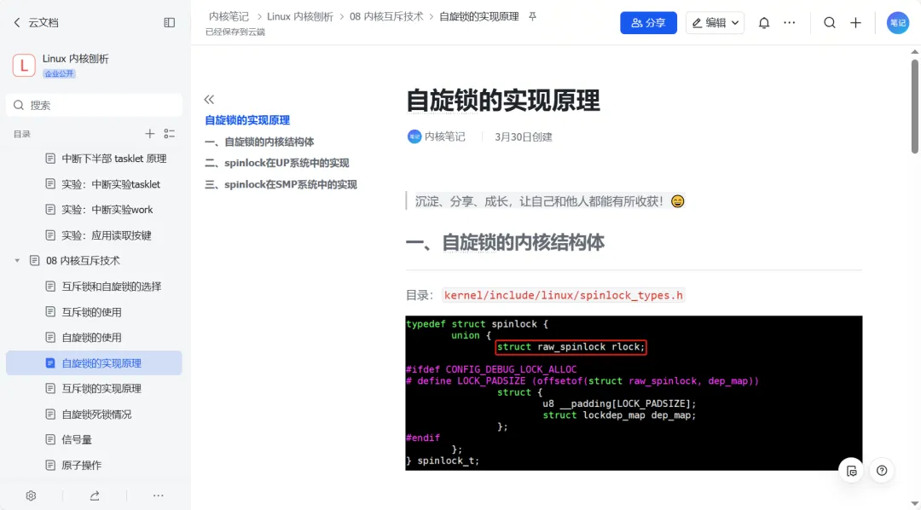Collapse the 08 内核互斥技术 tree node
The image size is (921, 510).
[17, 261]
